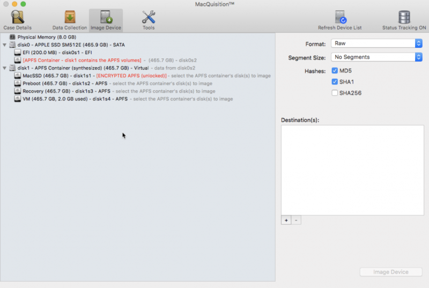Click the disk0 APPLE SSD drive icon
This screenshot has height=288, width=429.
[12, 45]
